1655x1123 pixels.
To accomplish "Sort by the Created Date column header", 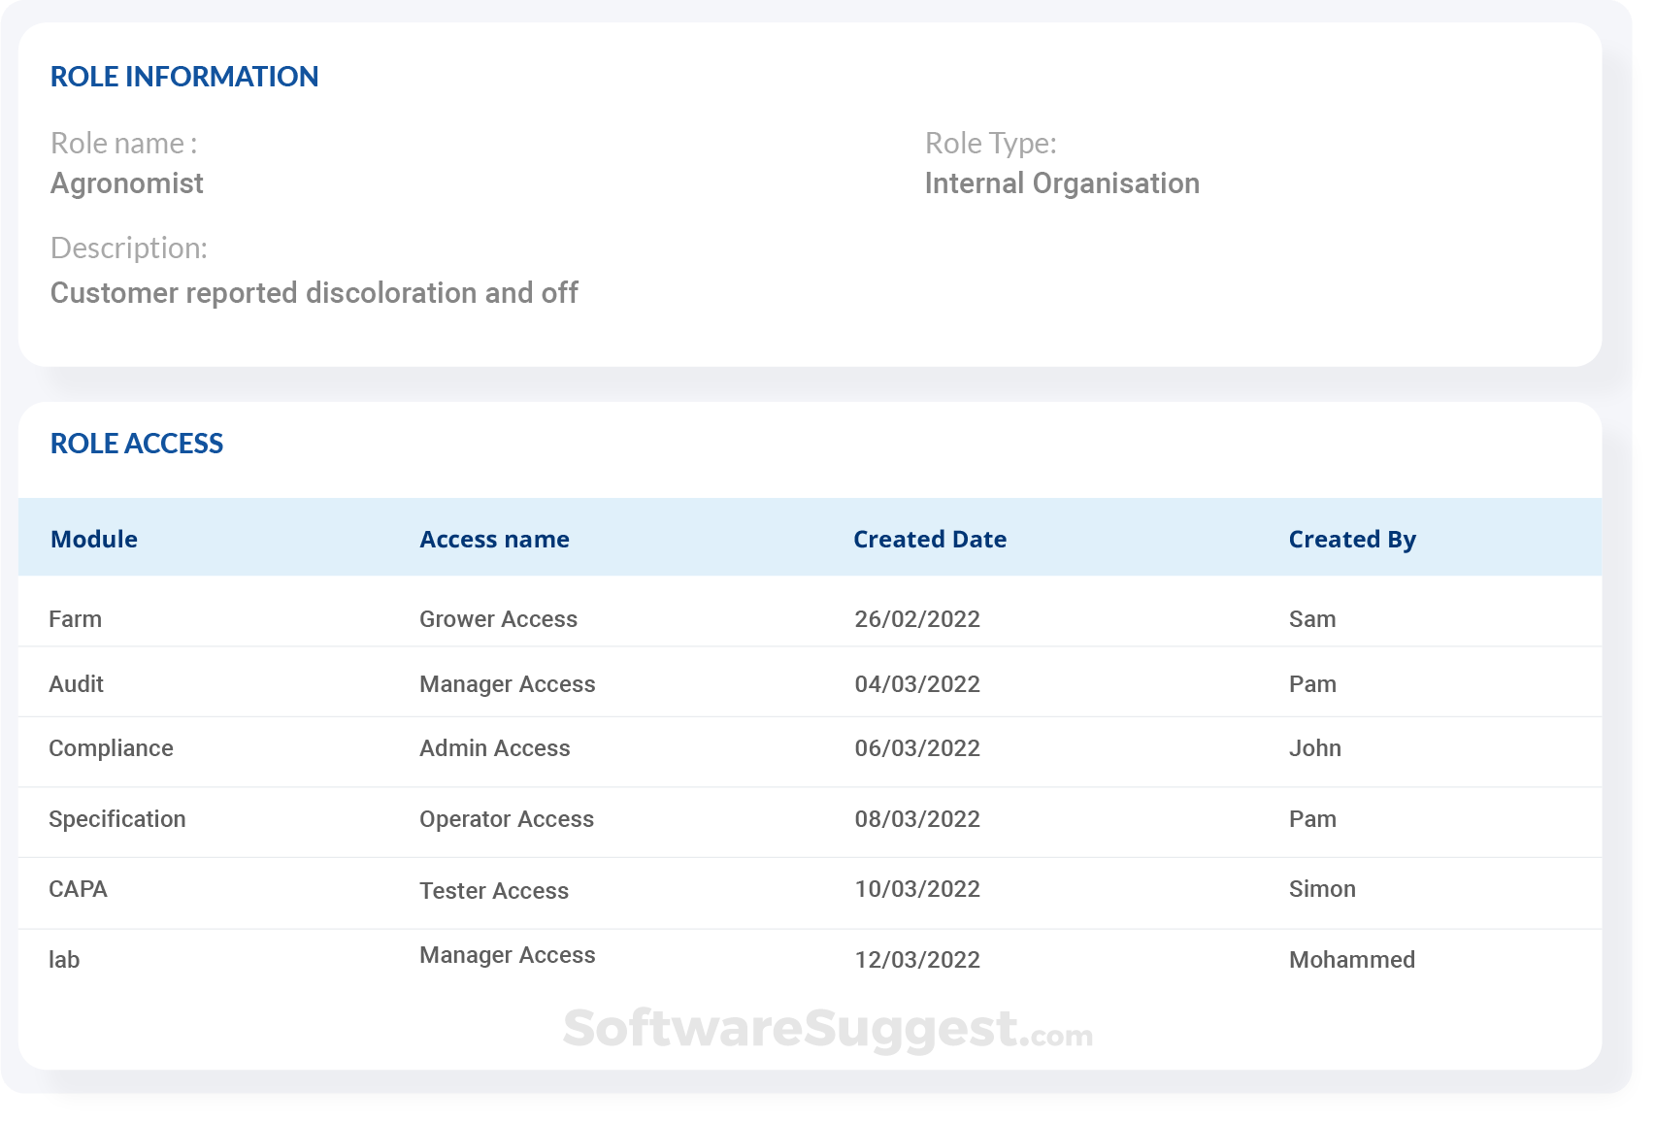I will [x=929, y=539].
